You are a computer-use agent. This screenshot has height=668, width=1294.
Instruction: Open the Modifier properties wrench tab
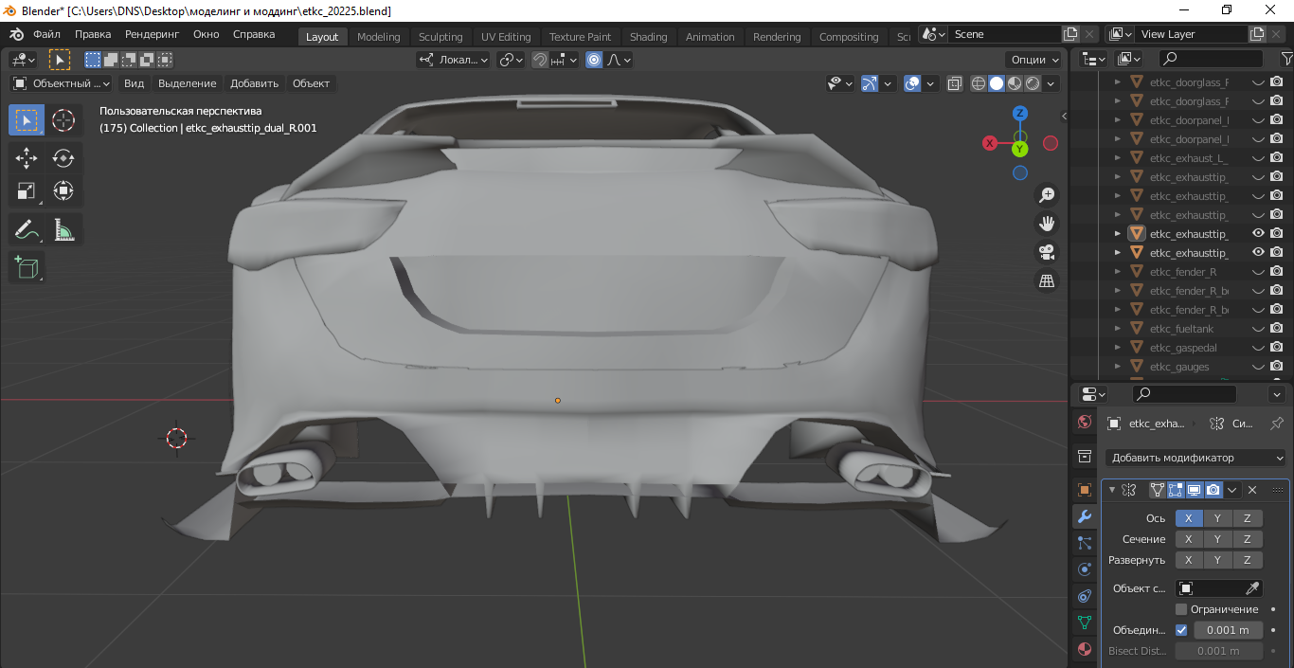click(1085, 516)
